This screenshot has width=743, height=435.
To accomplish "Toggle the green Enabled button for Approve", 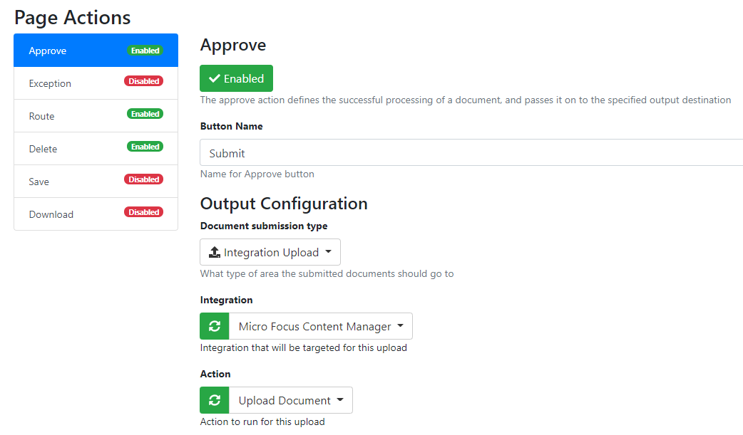I will tap(236, 78).
